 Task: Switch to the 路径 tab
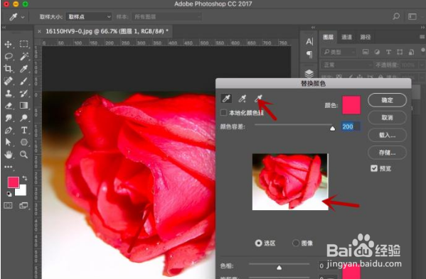(x=365, y=37)
